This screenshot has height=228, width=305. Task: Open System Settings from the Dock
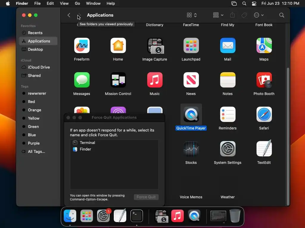[103, 216]
